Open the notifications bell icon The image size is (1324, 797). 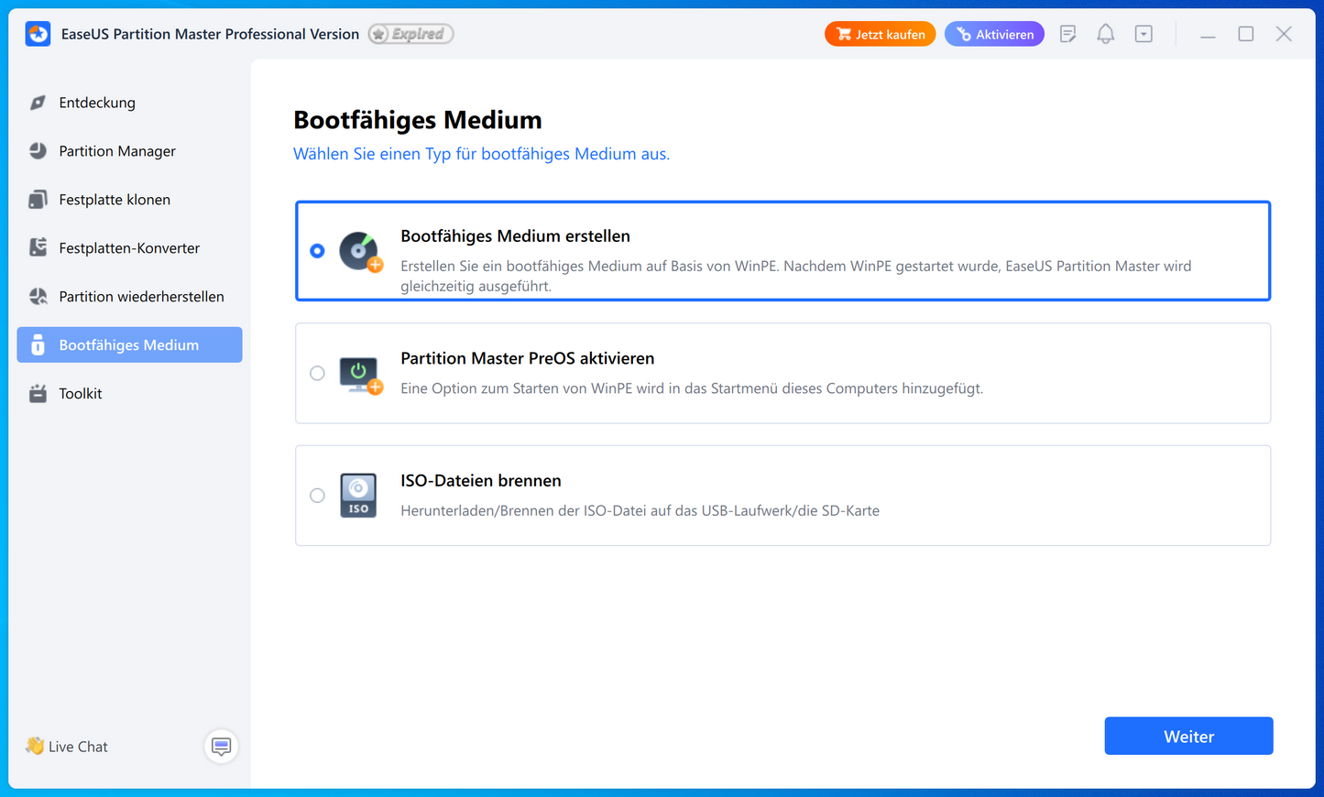click(x=1106, y=34)
